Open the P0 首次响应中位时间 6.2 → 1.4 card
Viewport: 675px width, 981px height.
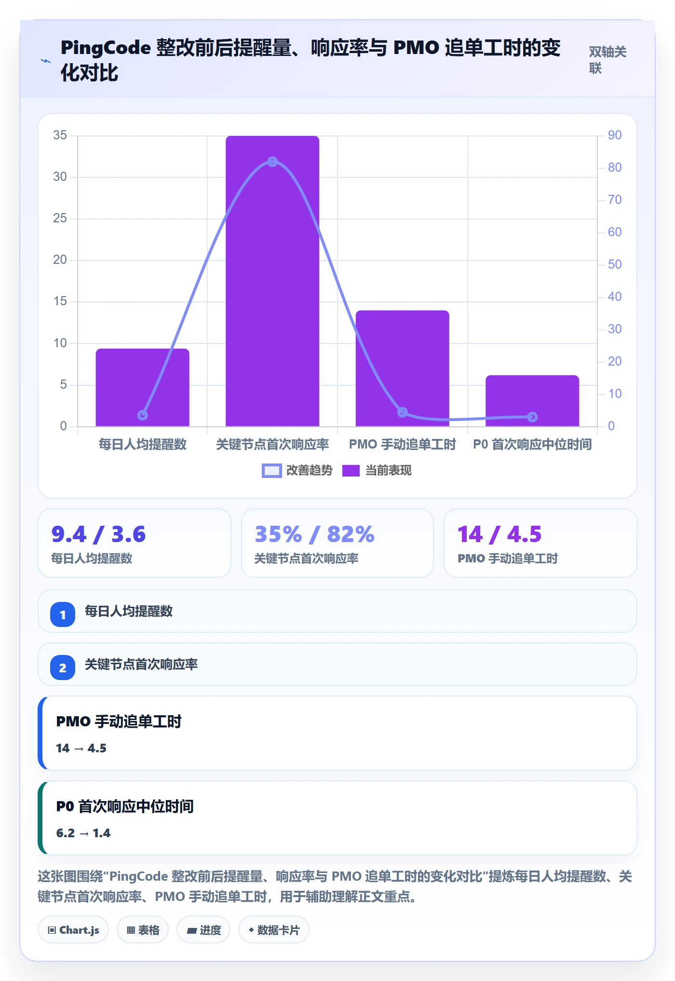pyautogui.click(x=337, y=818)
